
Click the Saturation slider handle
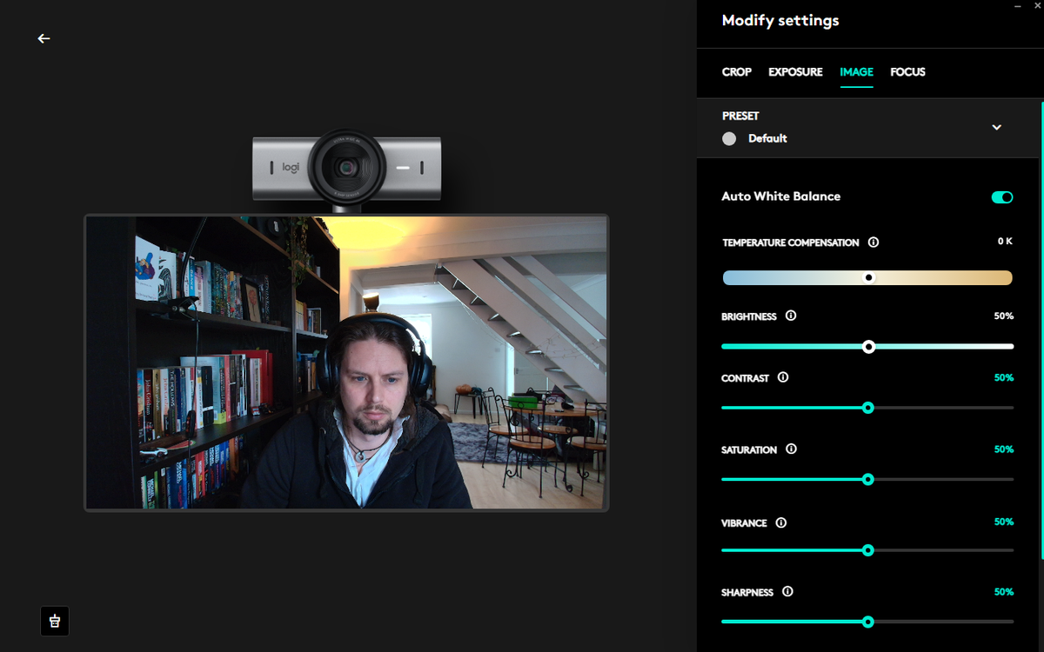coord(867,479)
